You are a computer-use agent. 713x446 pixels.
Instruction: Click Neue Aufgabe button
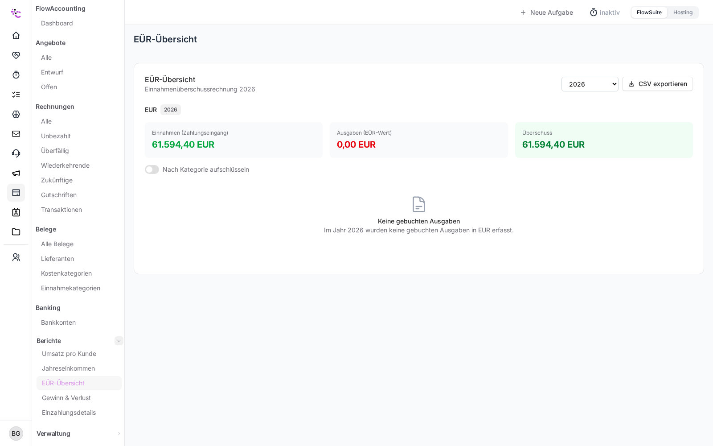546,12
